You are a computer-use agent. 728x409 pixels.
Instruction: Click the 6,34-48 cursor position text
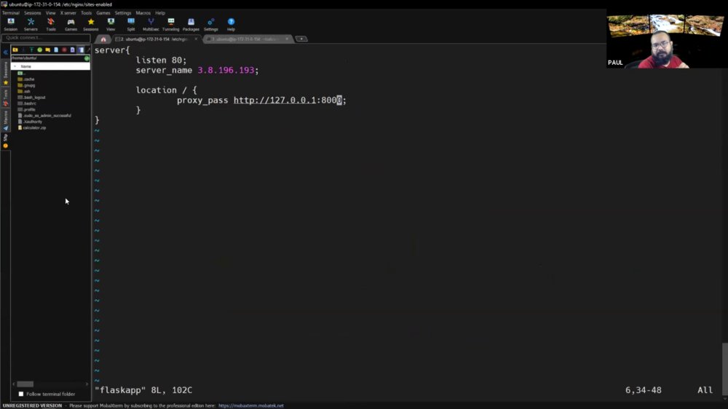pos(643,390)
